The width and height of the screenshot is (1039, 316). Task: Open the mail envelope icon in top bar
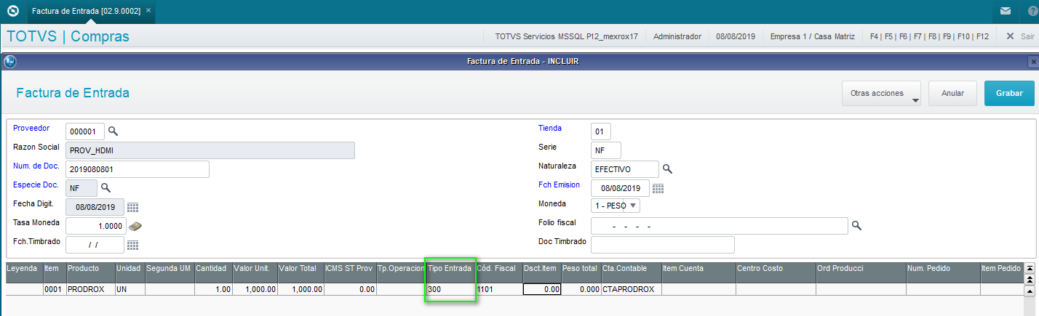point(1005,11)
